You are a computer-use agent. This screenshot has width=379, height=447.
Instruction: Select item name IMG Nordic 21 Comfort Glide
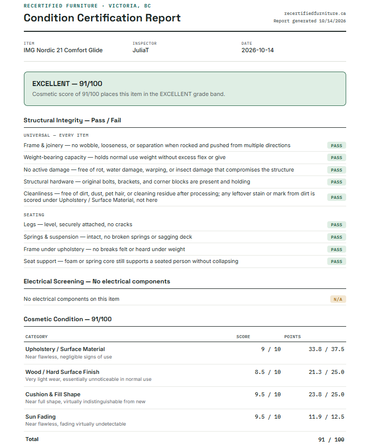click(x=63, y=50)
